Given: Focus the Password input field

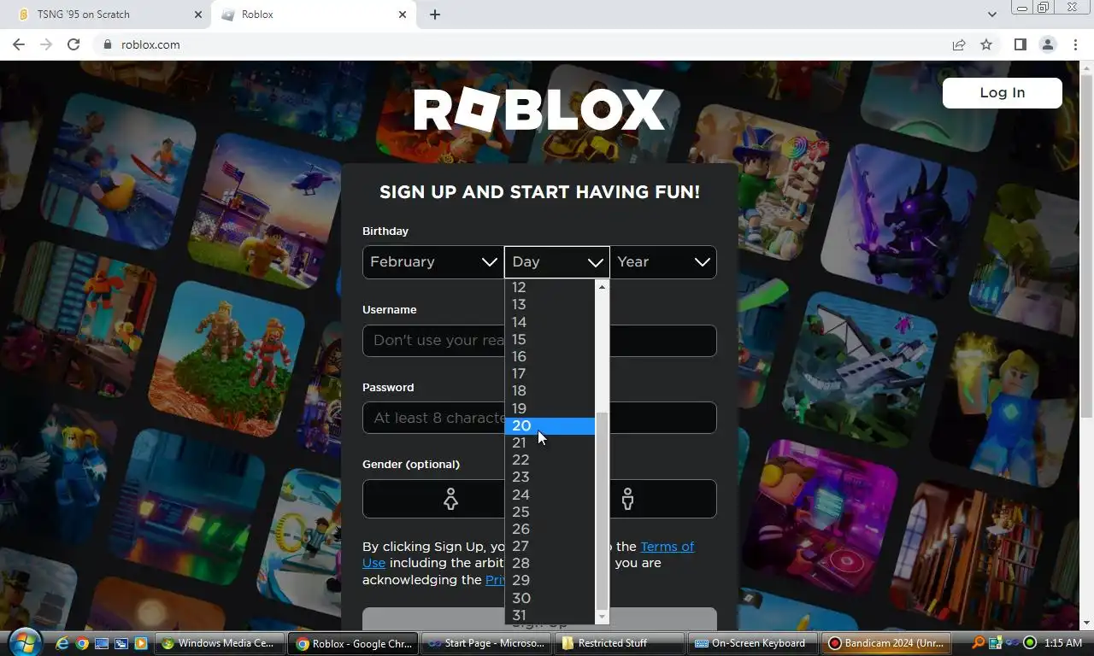Looking at the screenshot, I should click(539, 418).
